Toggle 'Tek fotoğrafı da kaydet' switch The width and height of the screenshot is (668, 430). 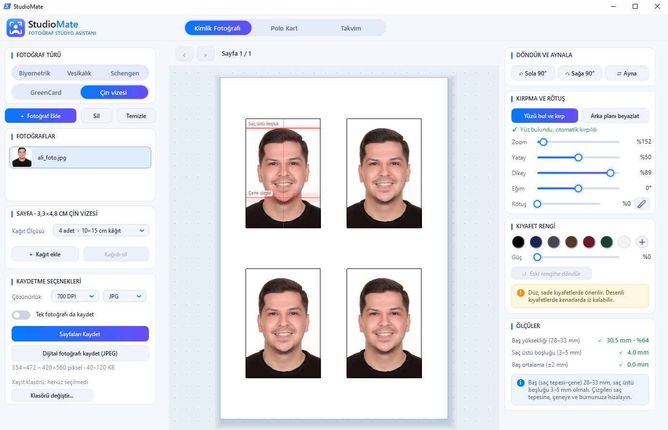click(x=21, y=315)
